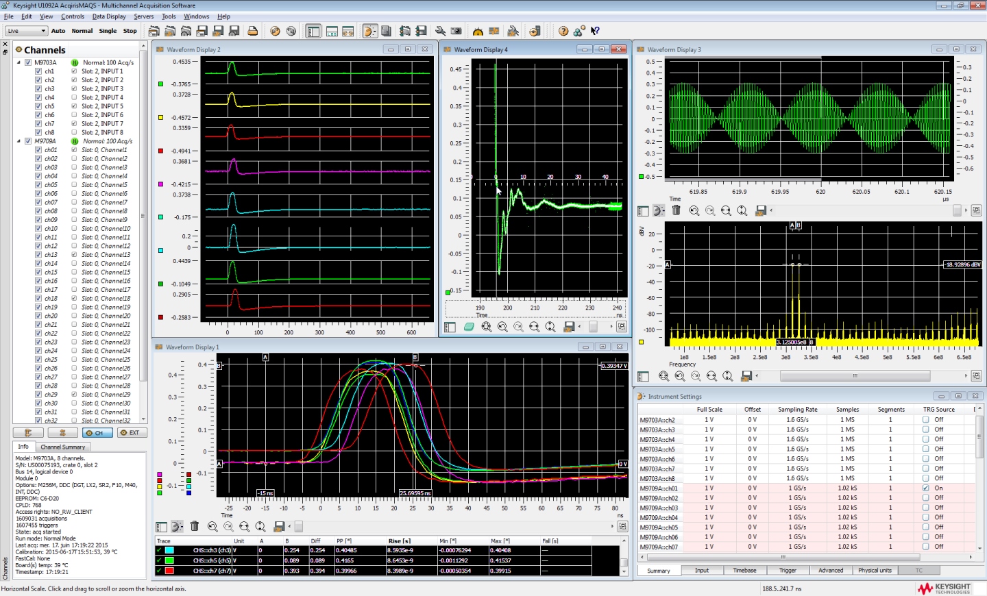Collapse the M9703A tree node

coord(19,62)
